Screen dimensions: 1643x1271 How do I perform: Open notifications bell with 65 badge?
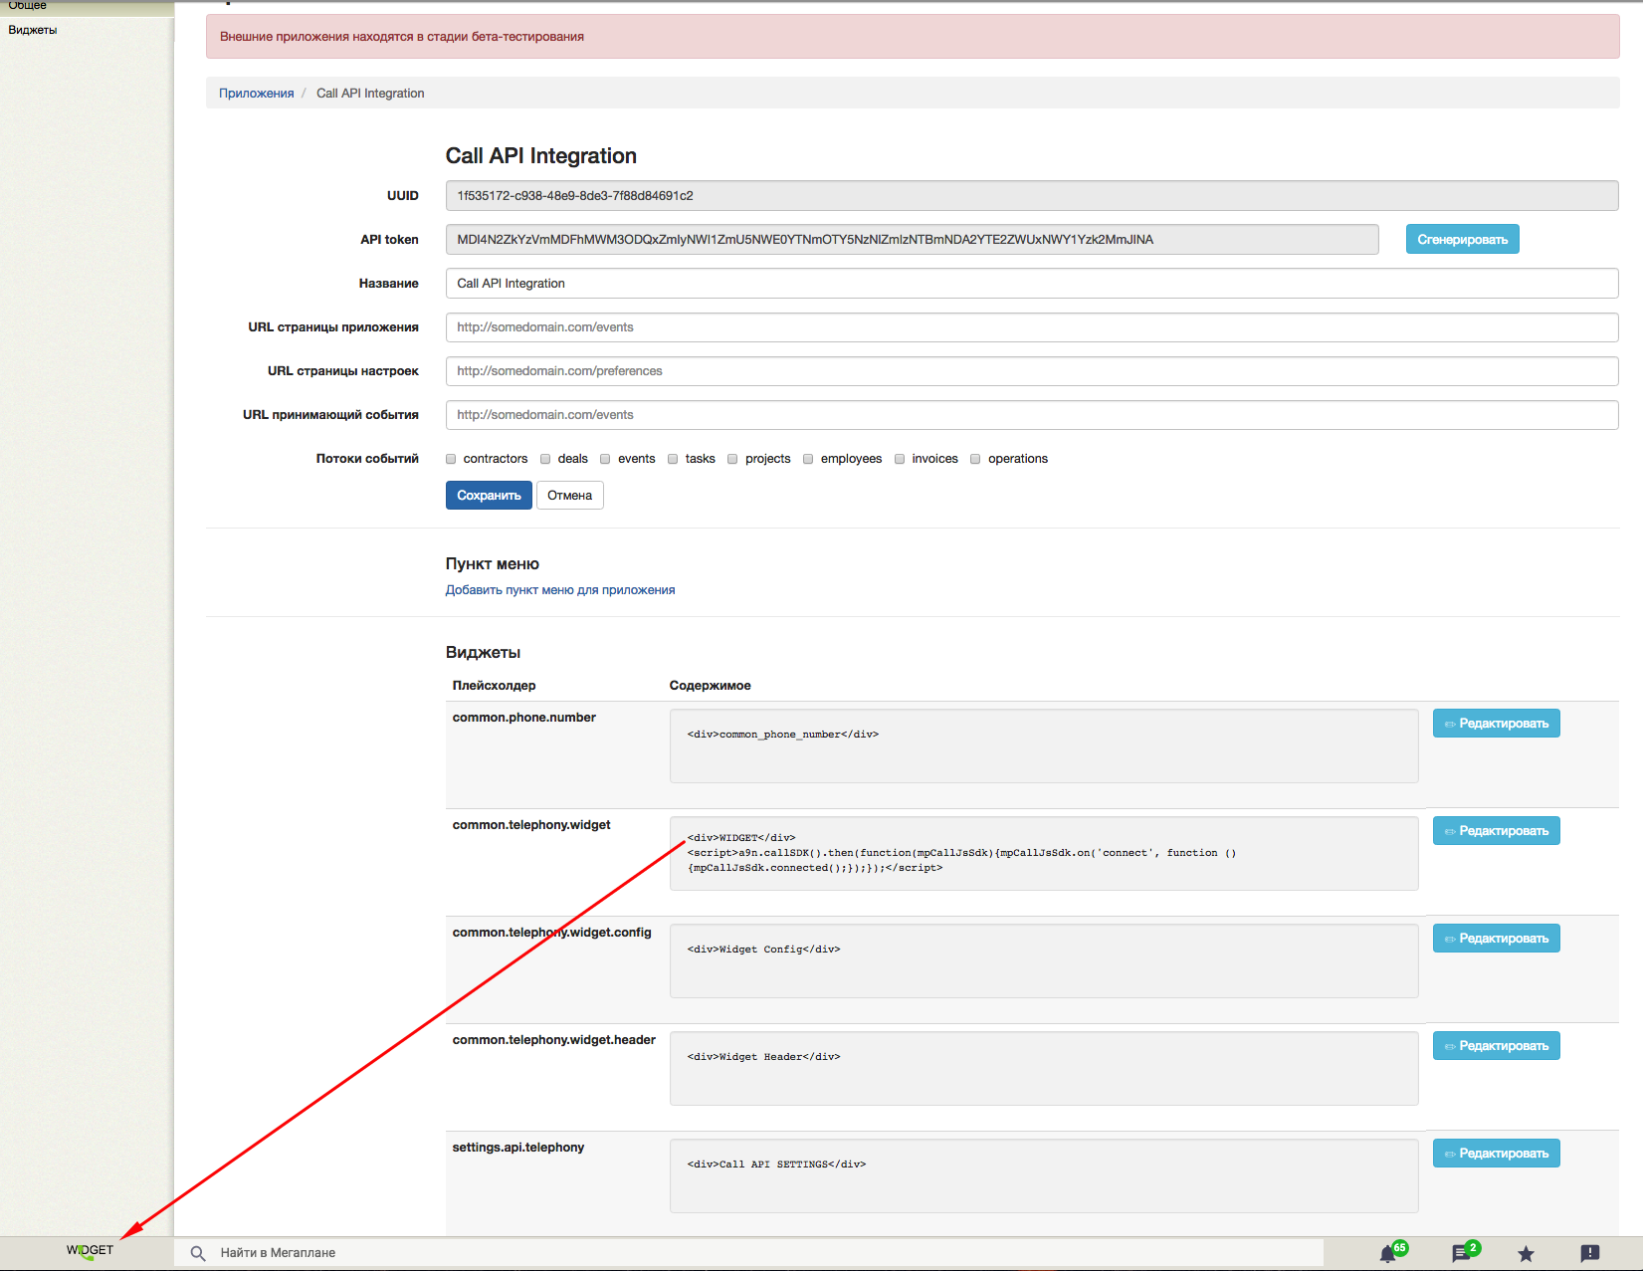(1388, 1254)
